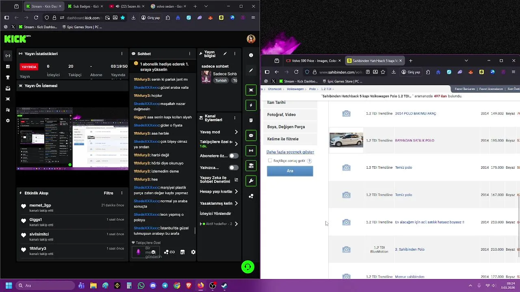This screenshot has height=292, width=520.
Task: Expand Yavaş mod option
Action: coord(219,132)
